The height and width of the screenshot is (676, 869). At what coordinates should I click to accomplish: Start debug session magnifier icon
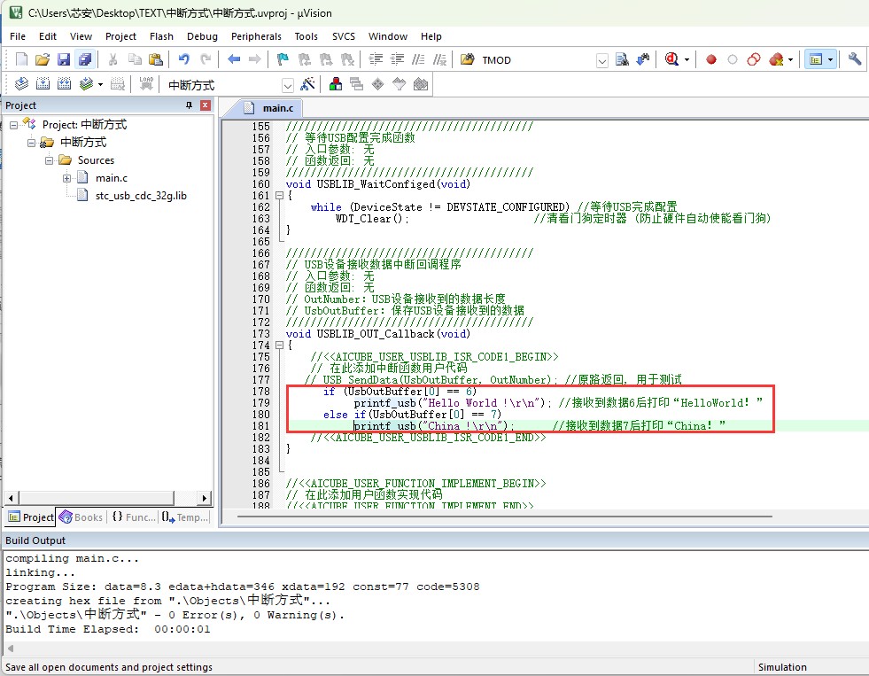(671, 59)
